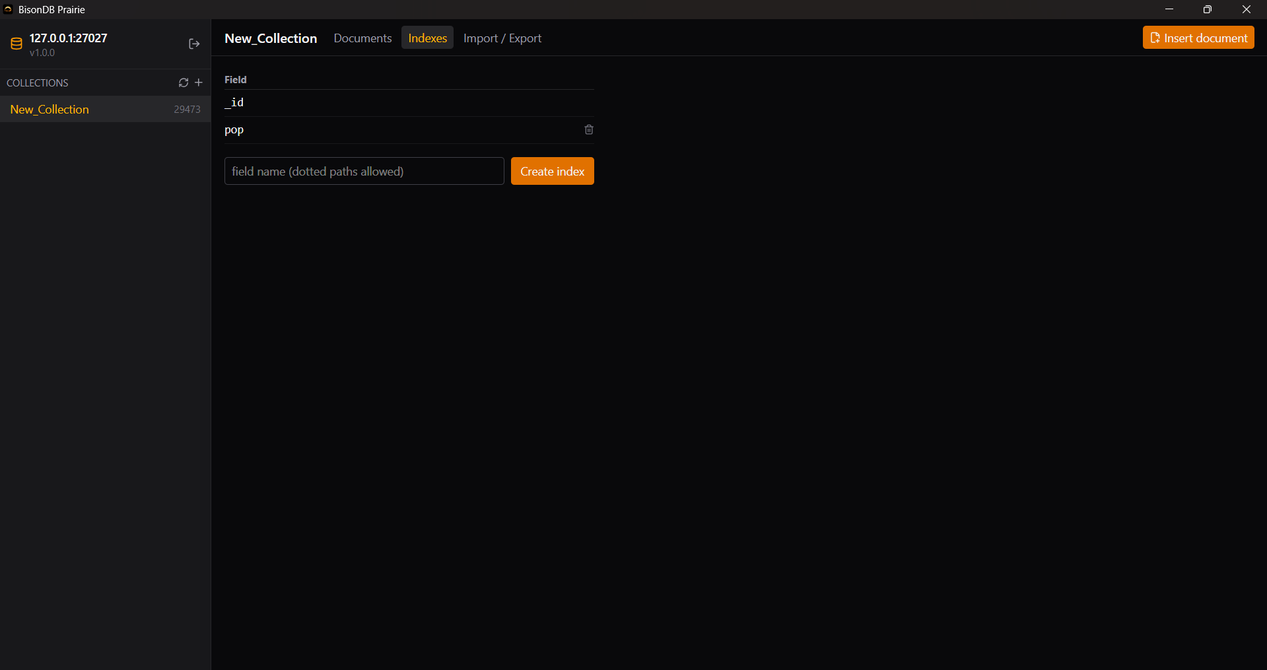Close the BisonDB Prairie window
1267x670 pixels.
[1247, 9]
